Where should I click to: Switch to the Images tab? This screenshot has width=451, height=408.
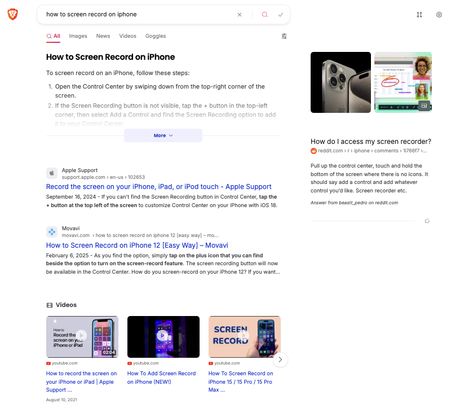point(78,36)
